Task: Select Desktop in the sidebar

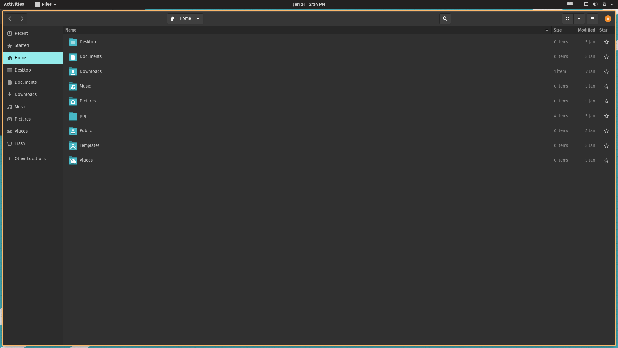Action: [33, 70]
